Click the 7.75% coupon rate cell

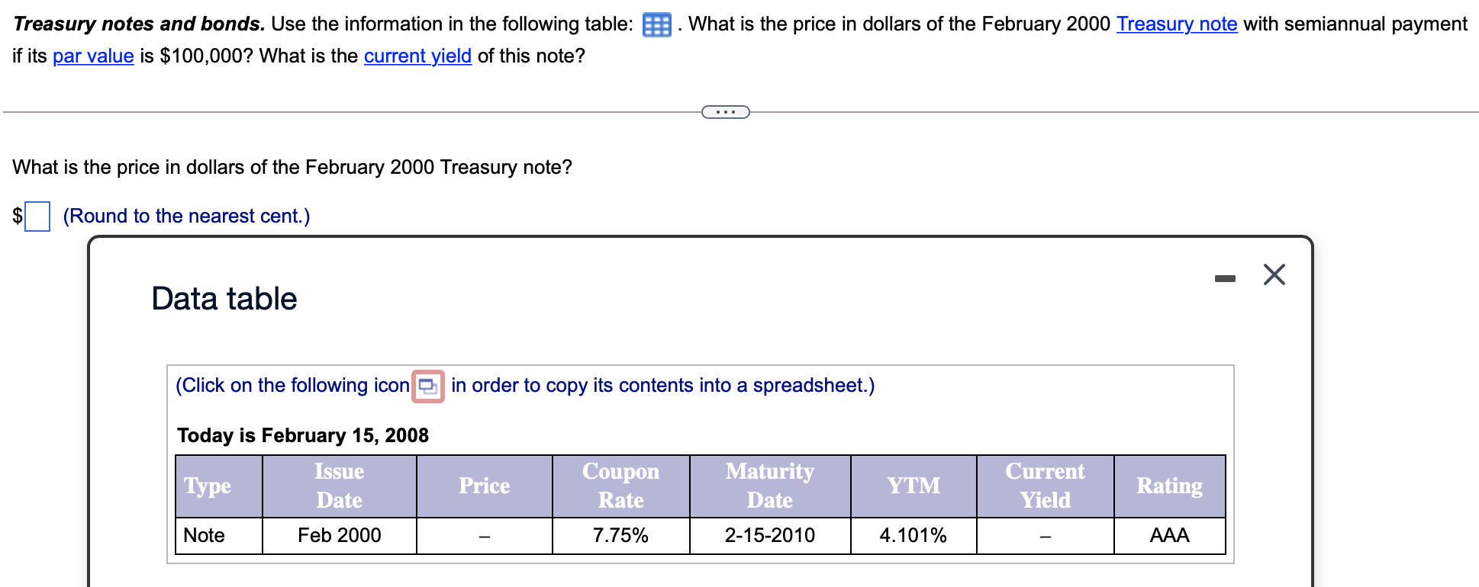[x=620, y=535]
